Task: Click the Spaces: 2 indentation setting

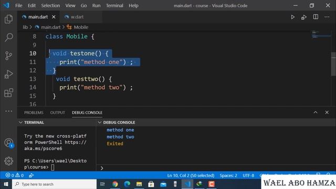Action: (x=228, y=175)
